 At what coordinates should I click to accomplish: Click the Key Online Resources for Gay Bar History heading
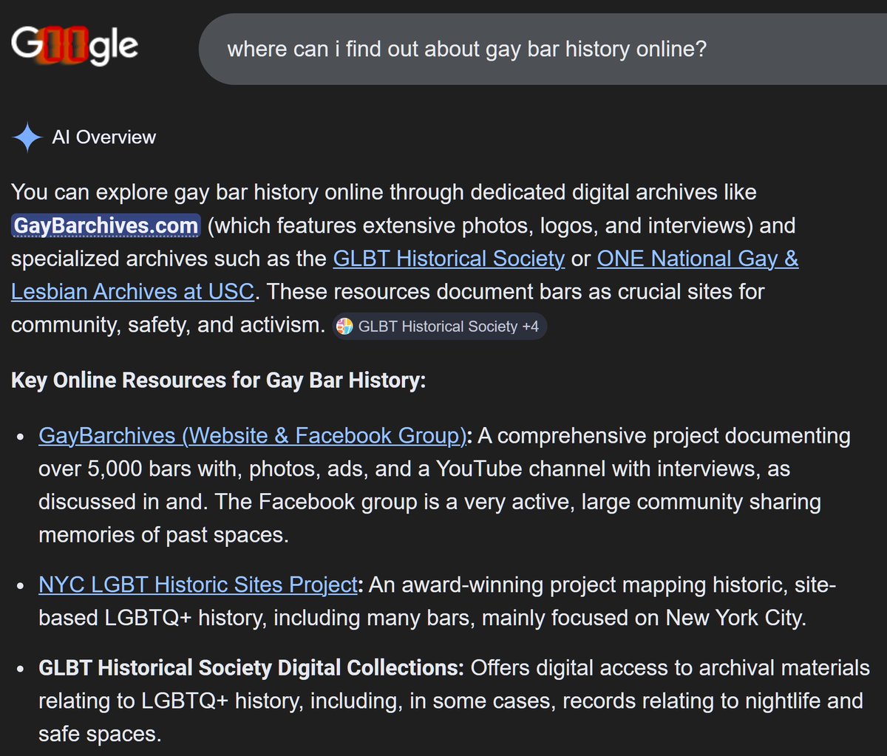click(x=218, y=381)
